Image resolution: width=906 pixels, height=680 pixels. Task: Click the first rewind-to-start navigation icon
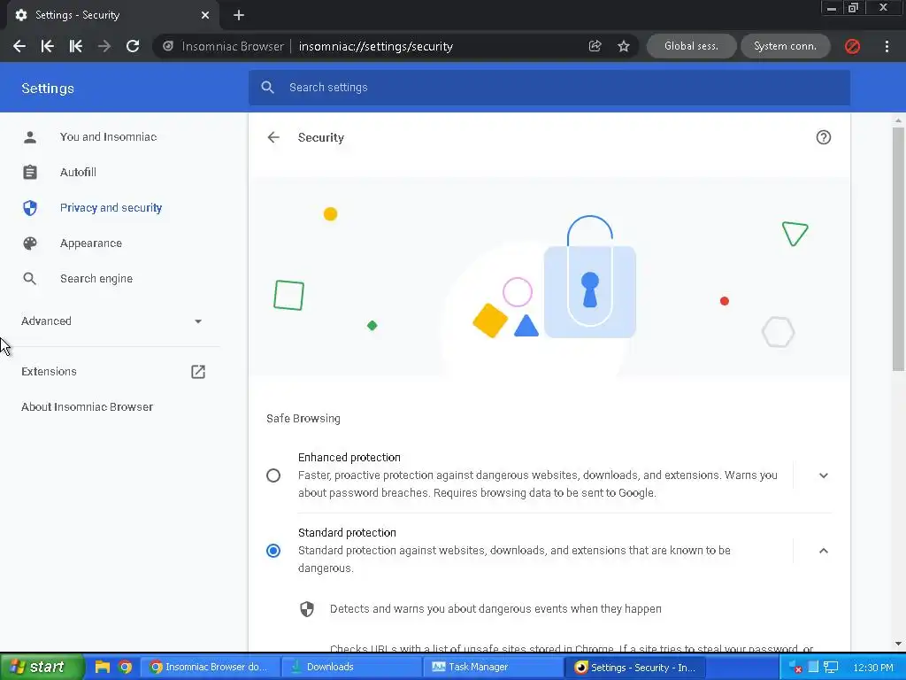pos(48,46)
